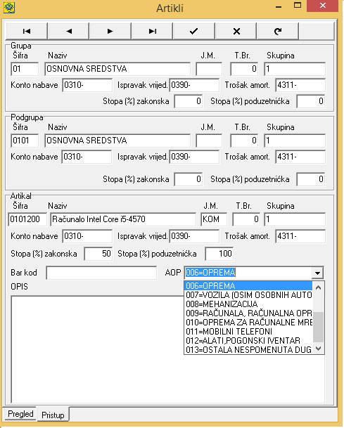344x428 pixels.
Task: Confirm changes with the checkmark button
Action: (194, 31)
